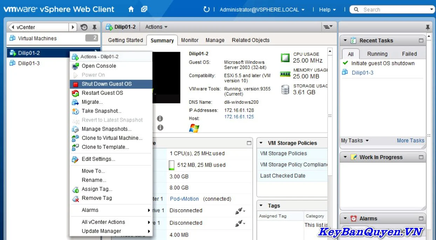Maximize the Alarms portlet
Screen dimensions: 436x240
point(421,219)
